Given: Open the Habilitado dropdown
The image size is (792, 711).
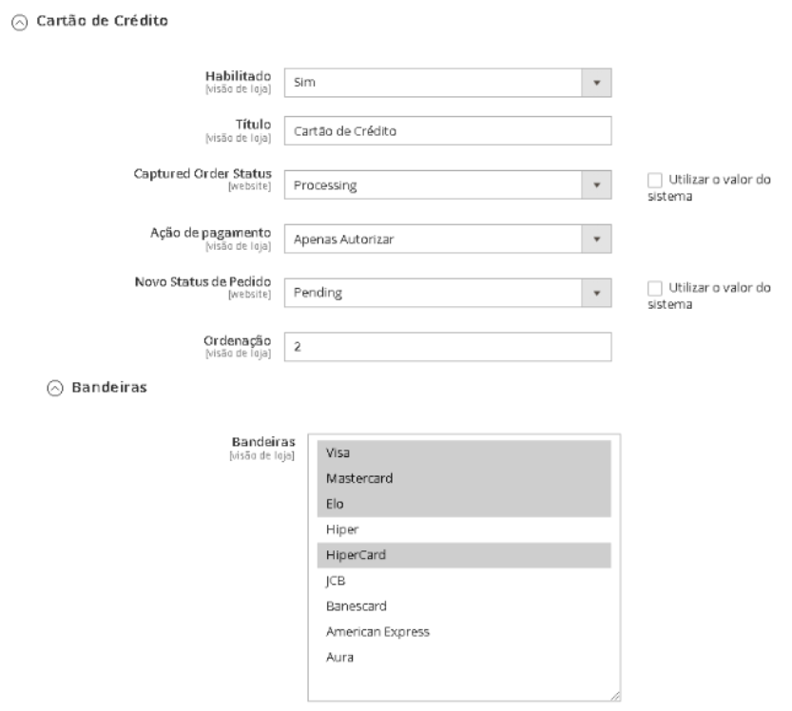Looking at the screenshot, I should [447, 82].
